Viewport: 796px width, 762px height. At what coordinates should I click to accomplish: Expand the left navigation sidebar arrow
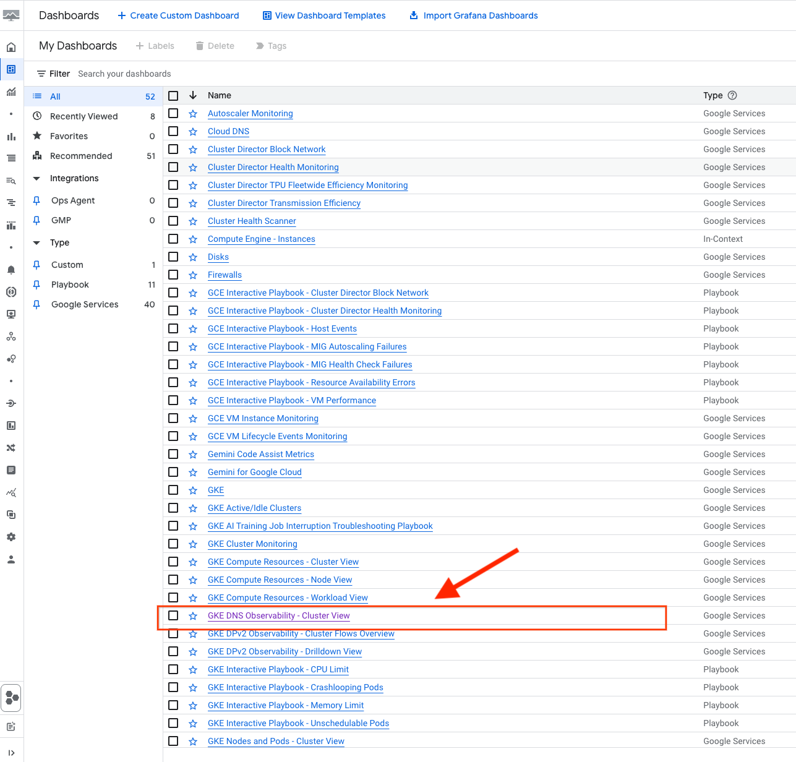click(11, 753)
